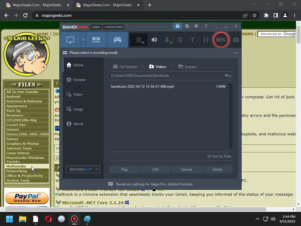Open Drives (SSD, HDD, USB) category

tap(27, 134)
